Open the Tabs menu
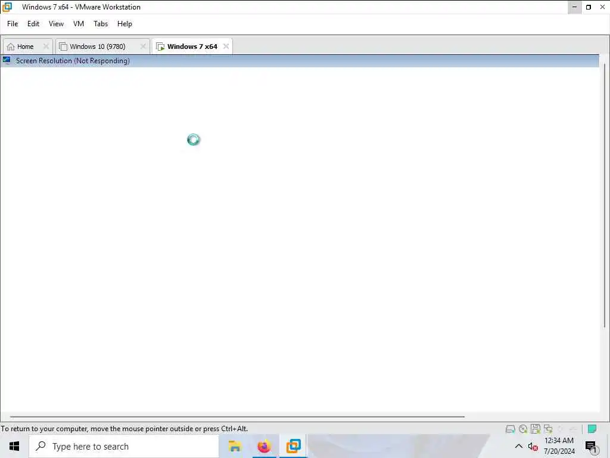This screenshot has height=458, width=610. [x=100, y=24]
